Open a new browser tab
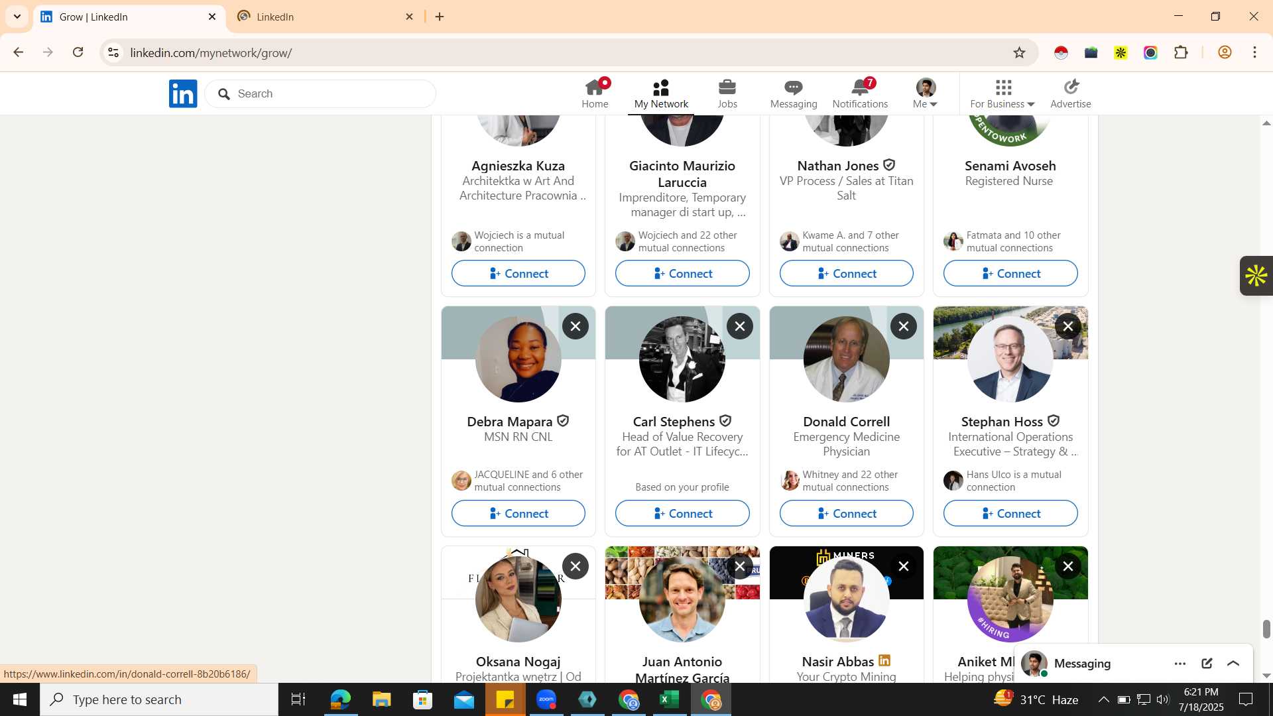This screenshot has height=716, width=1273. (x=440, y=17)
